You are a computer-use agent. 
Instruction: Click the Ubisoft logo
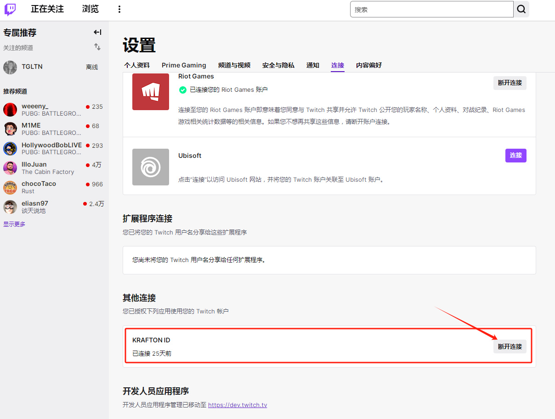(x=151, y=167)
